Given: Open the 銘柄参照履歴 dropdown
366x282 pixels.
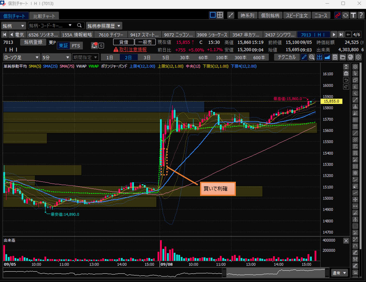Looking at the screenshot, I should point(104,25).
